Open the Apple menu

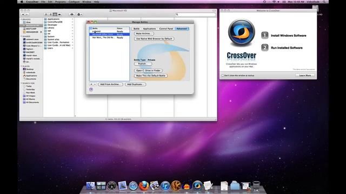[x=22, y=2]
